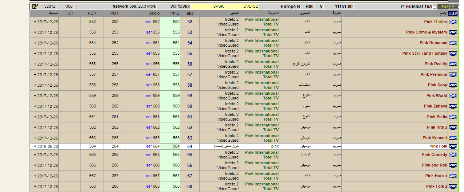Click the ZAP icon beside Pink Hits 2
The width and height of the screenshot is (464, 192).
453,128
